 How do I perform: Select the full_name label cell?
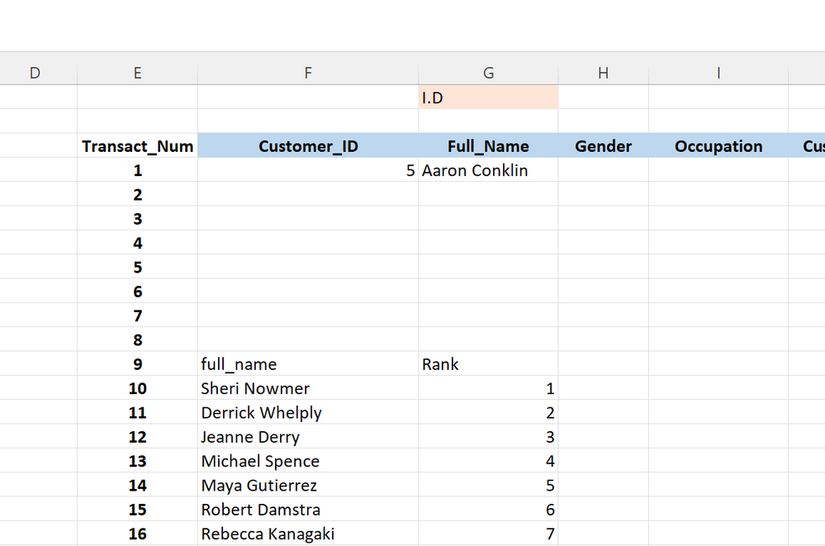click(307, 363)
